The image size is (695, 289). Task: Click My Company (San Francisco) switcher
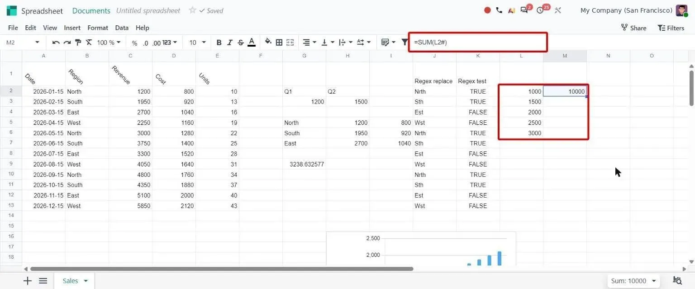(x=626, y=10)
